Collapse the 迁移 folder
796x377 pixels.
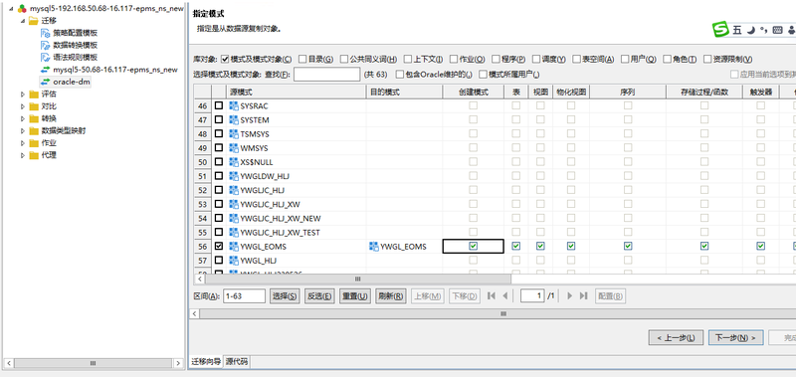coord(22,21)
